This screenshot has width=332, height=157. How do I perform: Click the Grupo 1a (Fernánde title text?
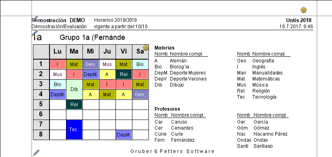click(x=92, y=37)
